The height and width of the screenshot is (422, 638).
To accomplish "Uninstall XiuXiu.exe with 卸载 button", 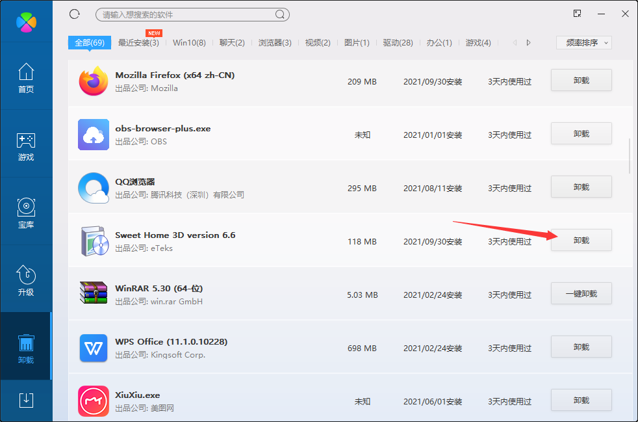I will (x=581, y=401).
